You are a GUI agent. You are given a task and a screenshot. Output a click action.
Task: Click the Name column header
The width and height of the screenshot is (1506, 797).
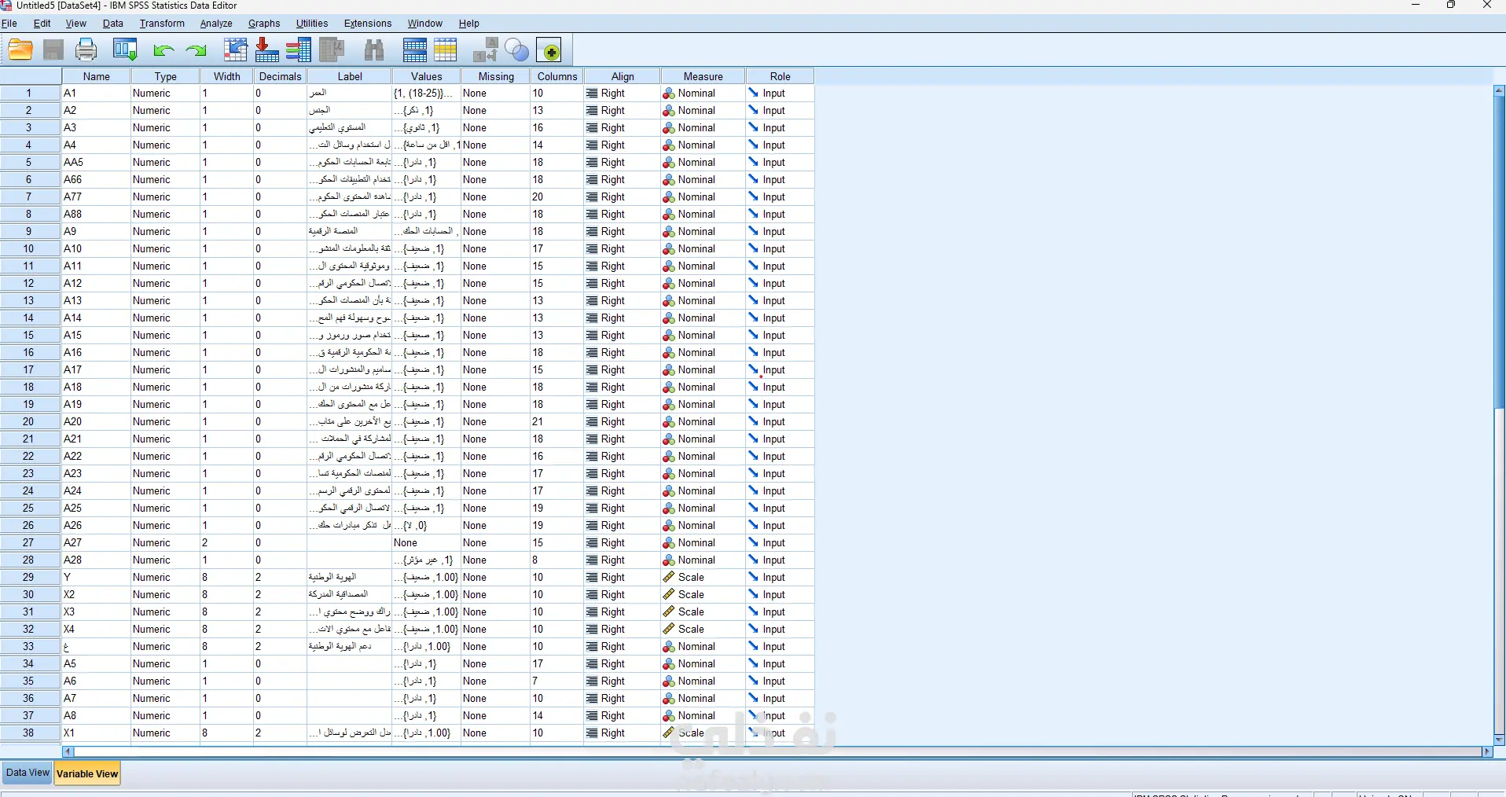pyautogui.click(x=97, y=76)
